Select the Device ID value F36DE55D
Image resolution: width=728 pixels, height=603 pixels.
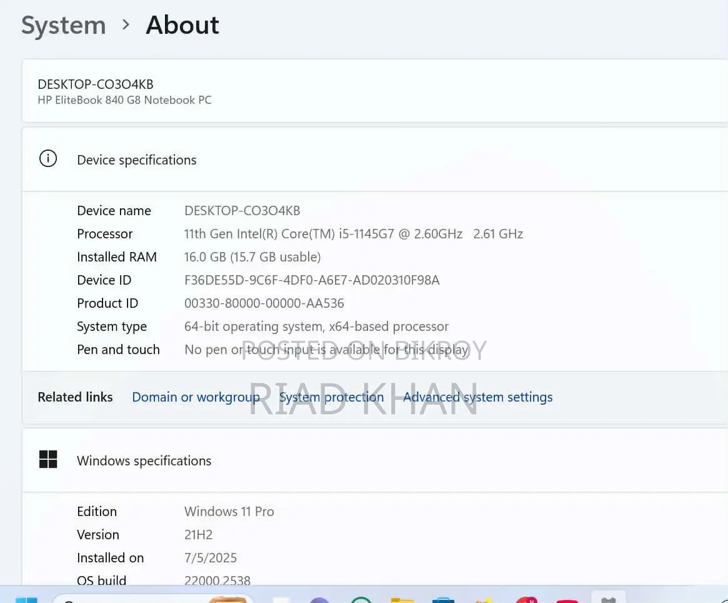coord(312,280)
